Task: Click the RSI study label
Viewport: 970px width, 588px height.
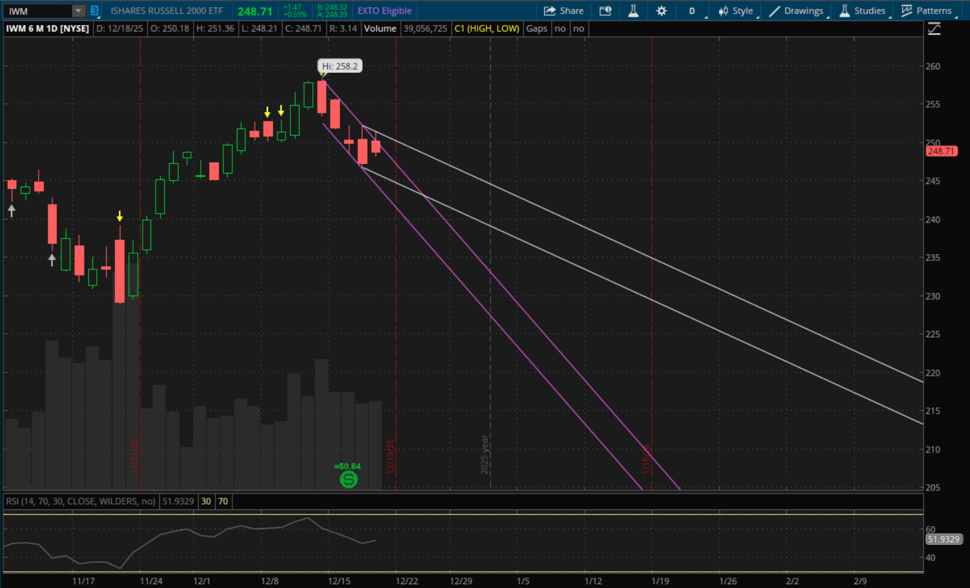Action: (x=81, y=502)
